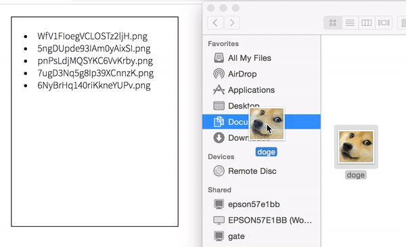Click pnPsLdjMQSYKC6VvKrby.png in the list
406x247 pixels.
click(x=95, y=61)
